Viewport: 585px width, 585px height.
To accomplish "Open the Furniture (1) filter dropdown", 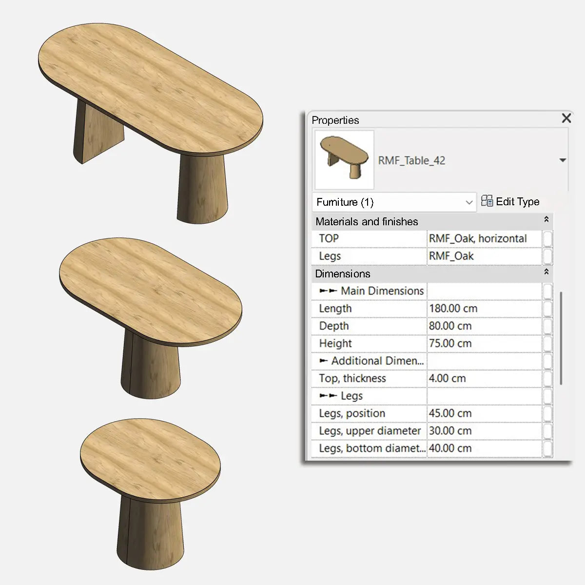I will click(x=468, y=202).
